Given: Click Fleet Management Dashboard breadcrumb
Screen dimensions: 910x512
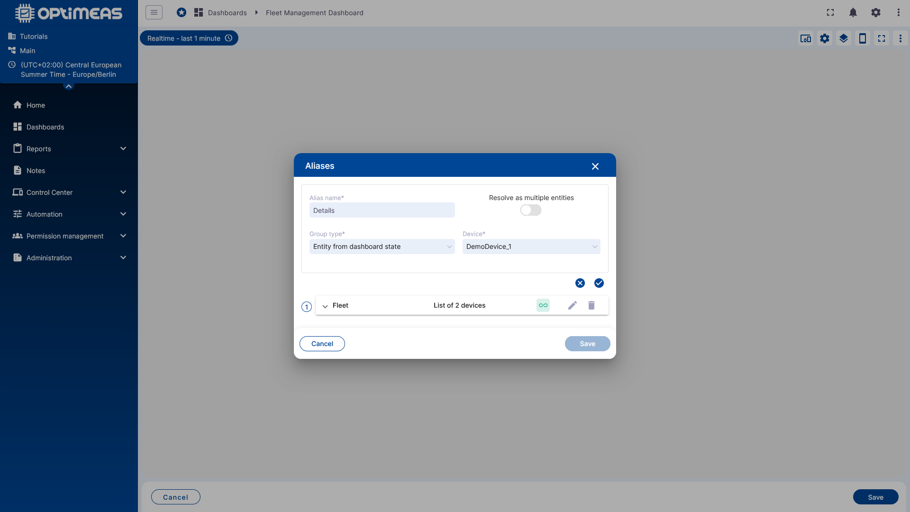Looking at the screenshot, I should [x=314, y=13].
